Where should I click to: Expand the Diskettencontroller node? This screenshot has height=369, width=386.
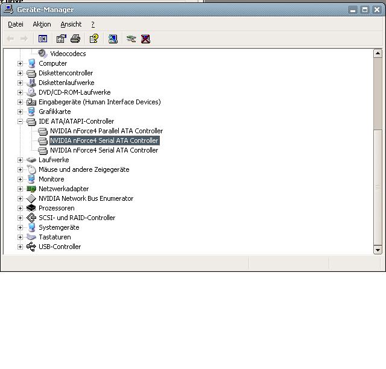pos(20,73)
